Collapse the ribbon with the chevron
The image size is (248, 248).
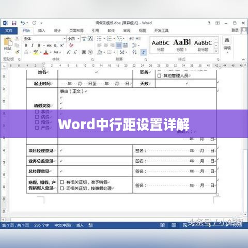pos(243,59)
